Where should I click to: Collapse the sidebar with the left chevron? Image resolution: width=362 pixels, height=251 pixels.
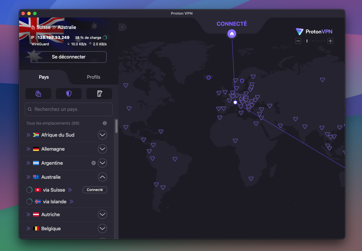click(122, 27)
